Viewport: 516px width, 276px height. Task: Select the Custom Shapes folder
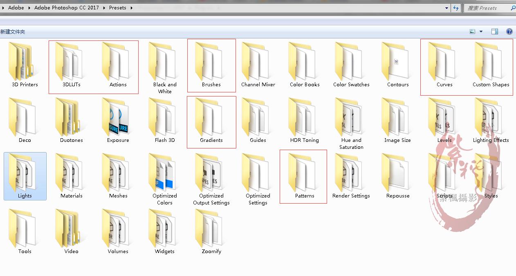[491, 64]
